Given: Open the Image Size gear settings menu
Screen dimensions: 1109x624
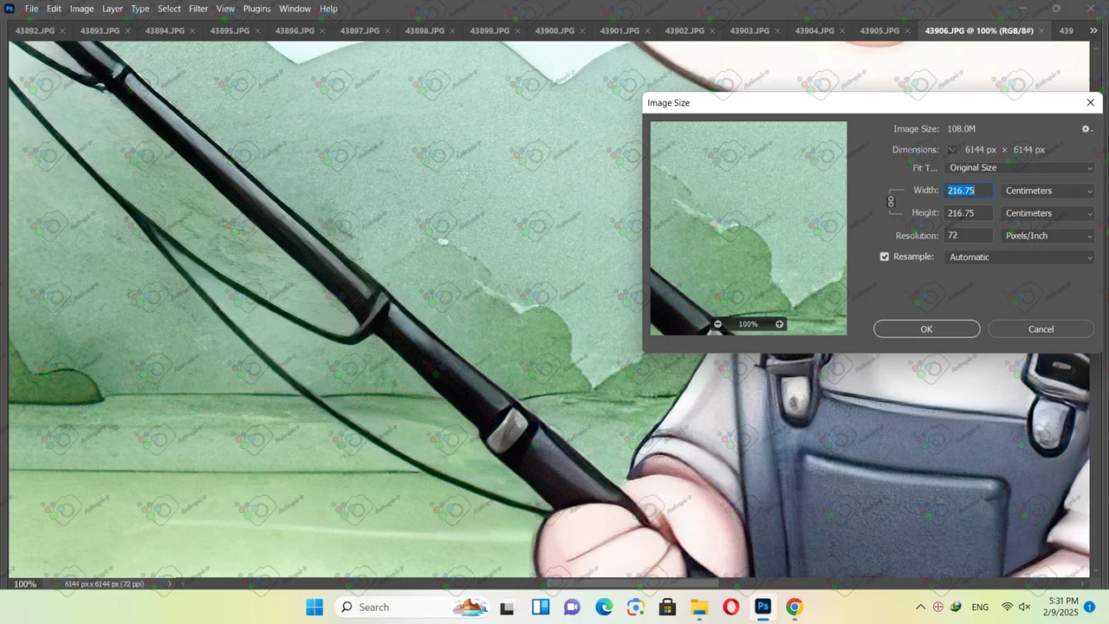Looking at the screenshot, I should coord(1086,129).
